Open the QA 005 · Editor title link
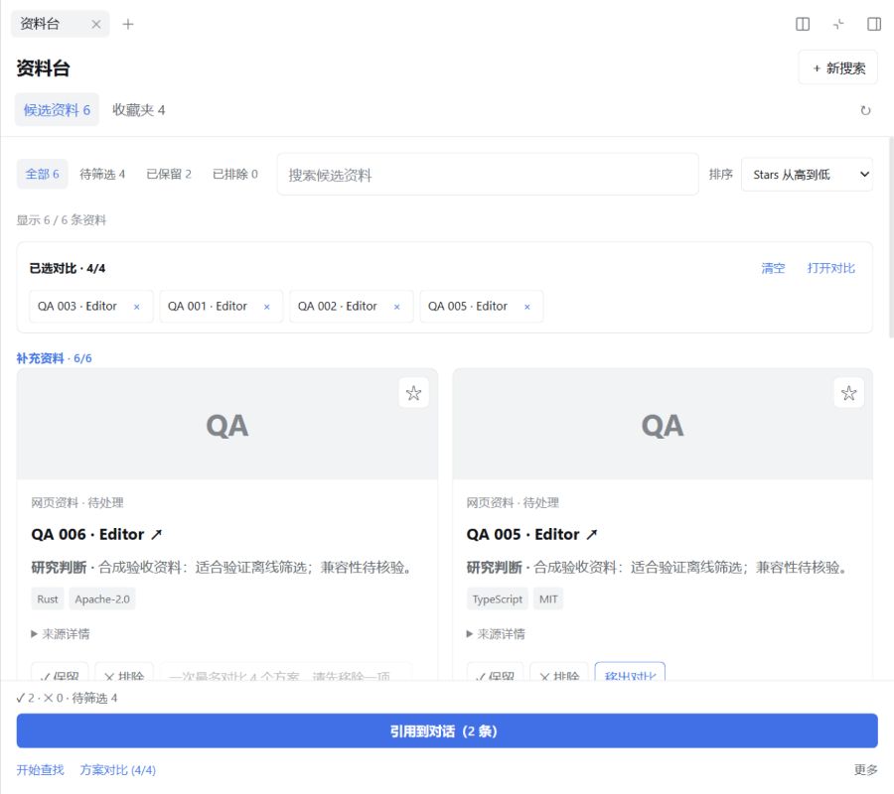Viewport: 894px width, 794px height. [531, 534]
